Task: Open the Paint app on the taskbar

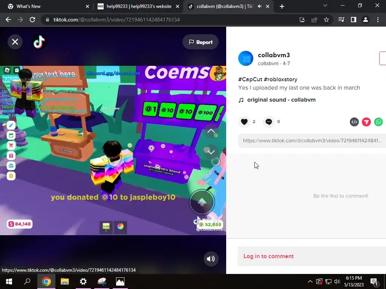Action: (x=102, y=281)
